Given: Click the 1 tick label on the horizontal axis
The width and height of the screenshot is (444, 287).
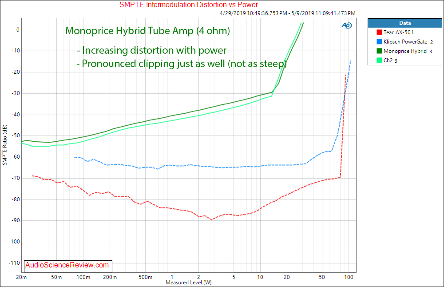Looking at the screenshot, I should pyautogui.click(x=172, y=277).
